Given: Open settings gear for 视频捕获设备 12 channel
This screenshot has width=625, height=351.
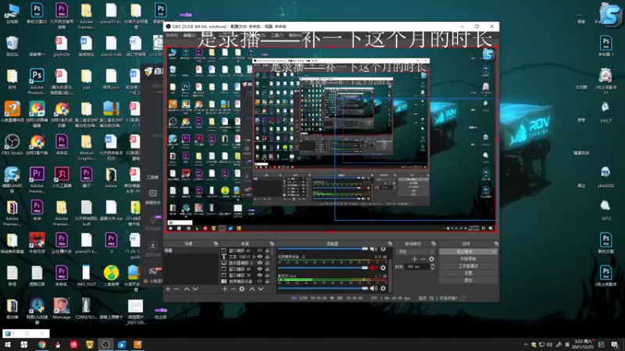Looking at the screenshot, I should pos(383,268).
